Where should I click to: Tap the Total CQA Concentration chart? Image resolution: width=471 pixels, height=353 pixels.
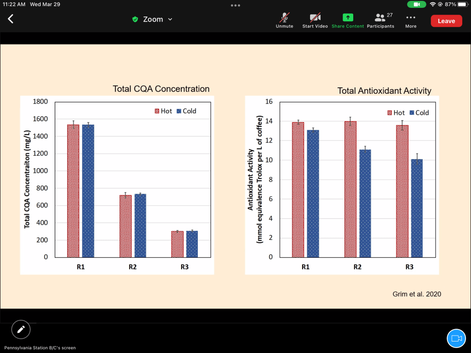pyautogui.click(x=117, y=184)
